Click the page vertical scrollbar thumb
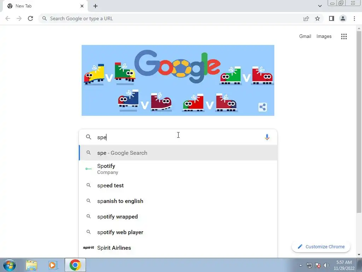Viewport: 362px width, 272px height. pos(359,122)
